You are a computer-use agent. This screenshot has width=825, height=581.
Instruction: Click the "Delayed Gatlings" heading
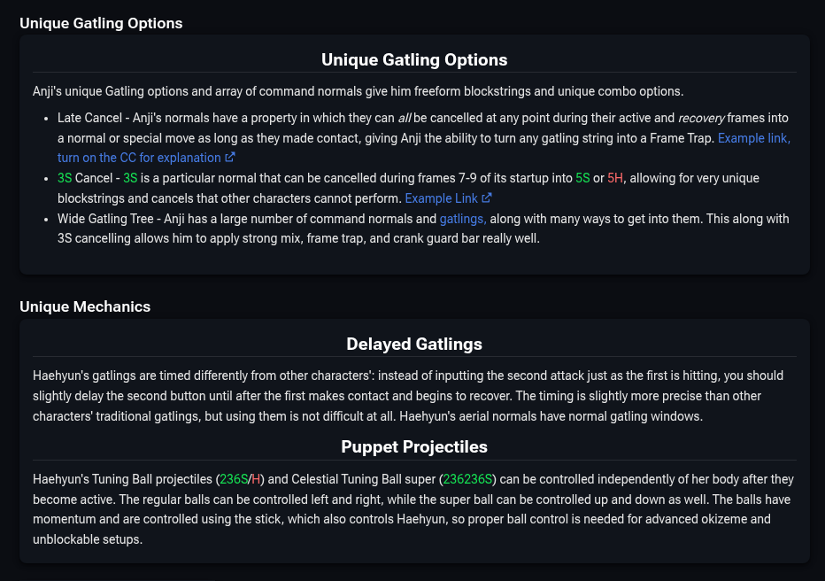[x=414, y=344]
